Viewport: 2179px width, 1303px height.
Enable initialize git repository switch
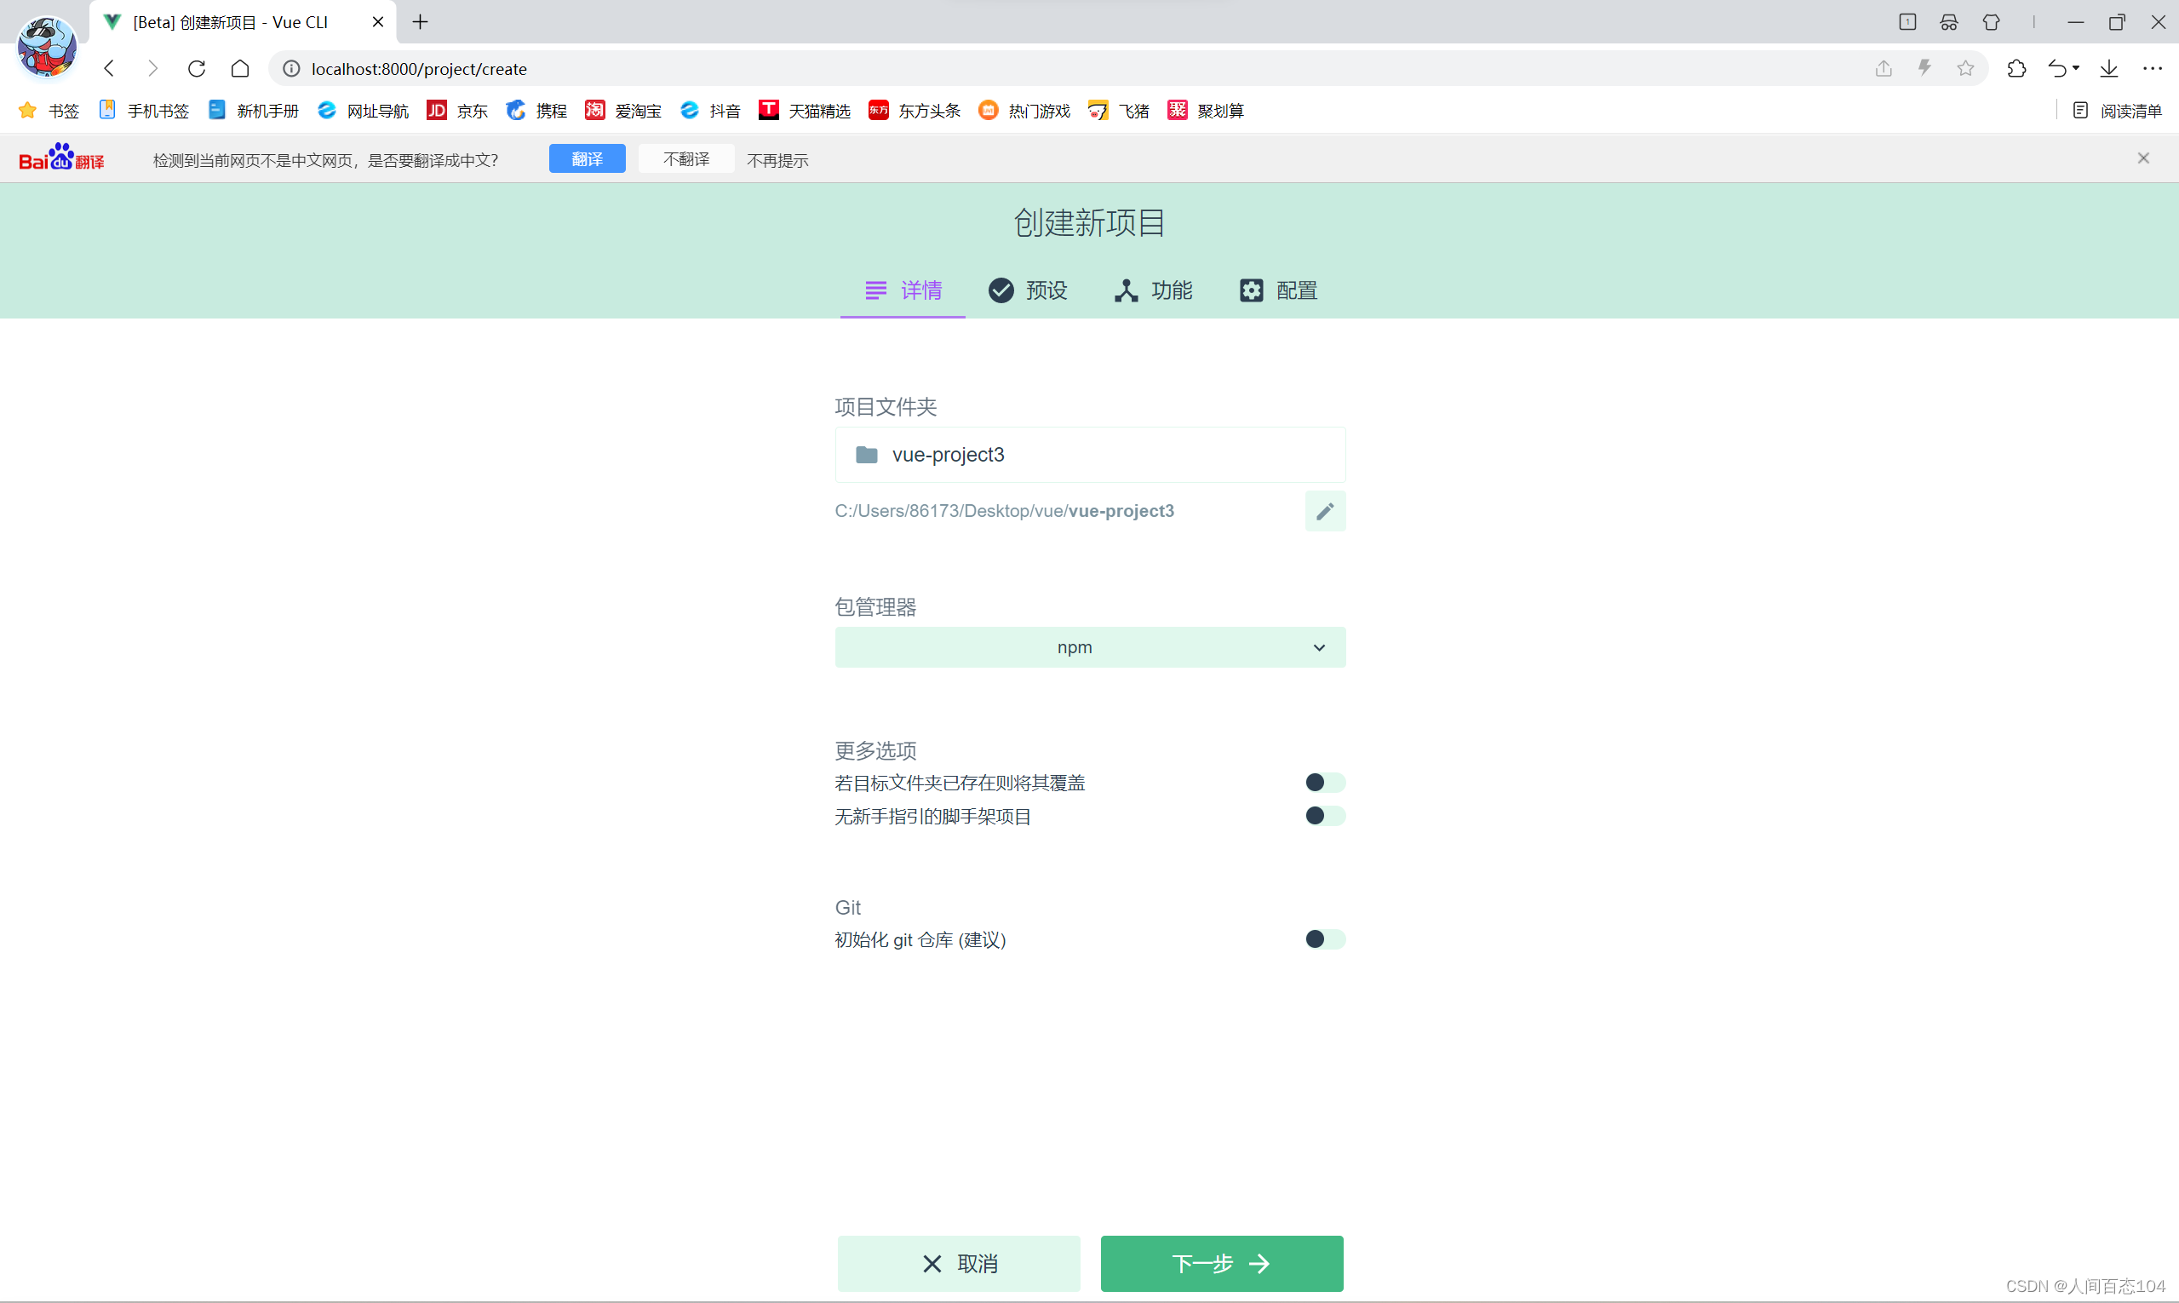pyautogui.click(x=1324, y=939)
